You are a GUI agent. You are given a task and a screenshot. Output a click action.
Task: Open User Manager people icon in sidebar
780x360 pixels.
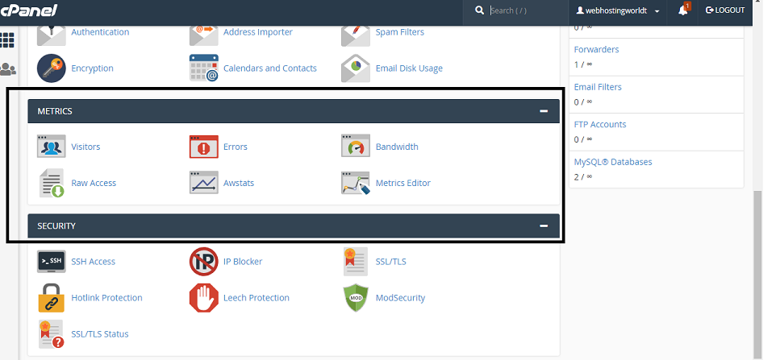pos(7,69)
